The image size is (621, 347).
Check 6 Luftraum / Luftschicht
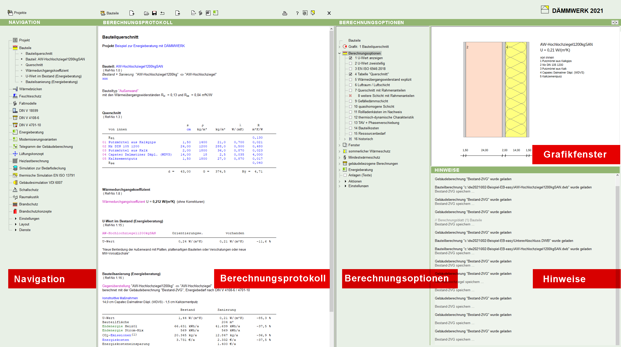pos(350,85)
